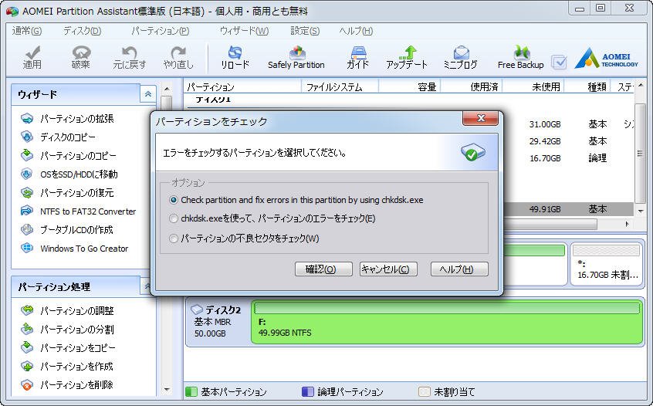
Task: Open the パーティションの復元 wizard
Action: [x=67, y=193]
